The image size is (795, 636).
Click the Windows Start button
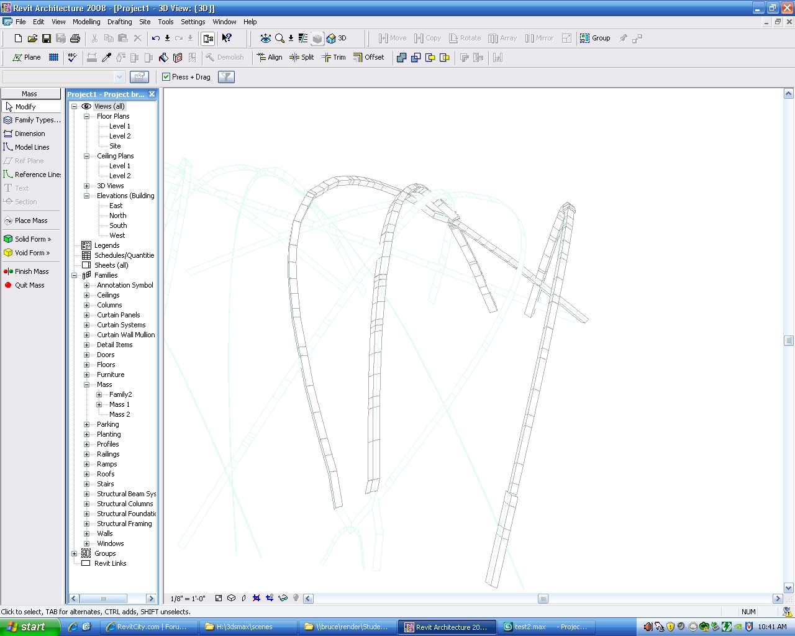click(30, 627)
